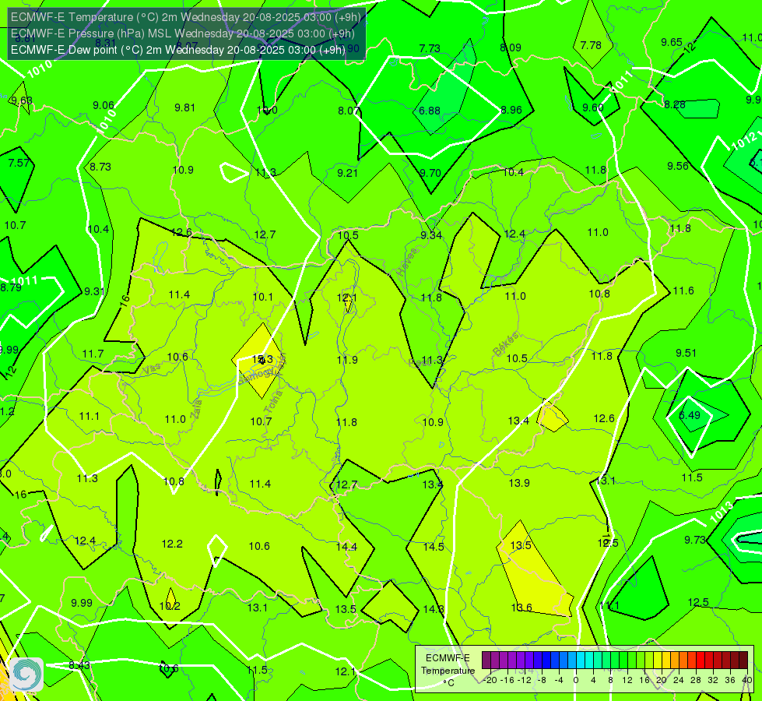
Task: Click the 7.78 value on the map
Action: 591,45
